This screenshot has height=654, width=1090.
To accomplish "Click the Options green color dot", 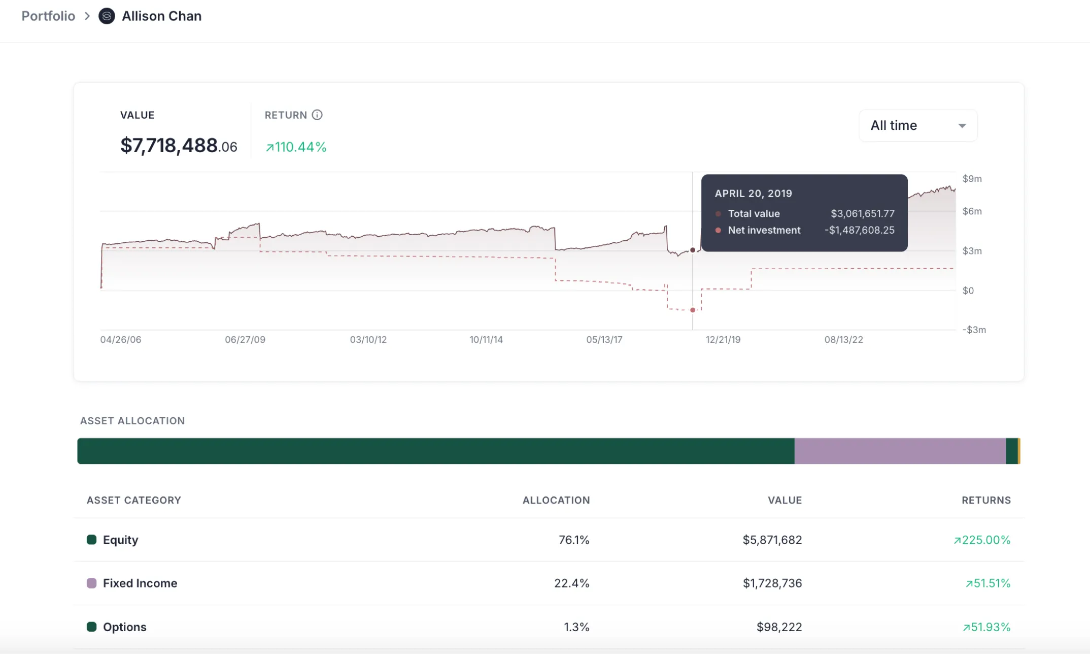I will [91, 627].
